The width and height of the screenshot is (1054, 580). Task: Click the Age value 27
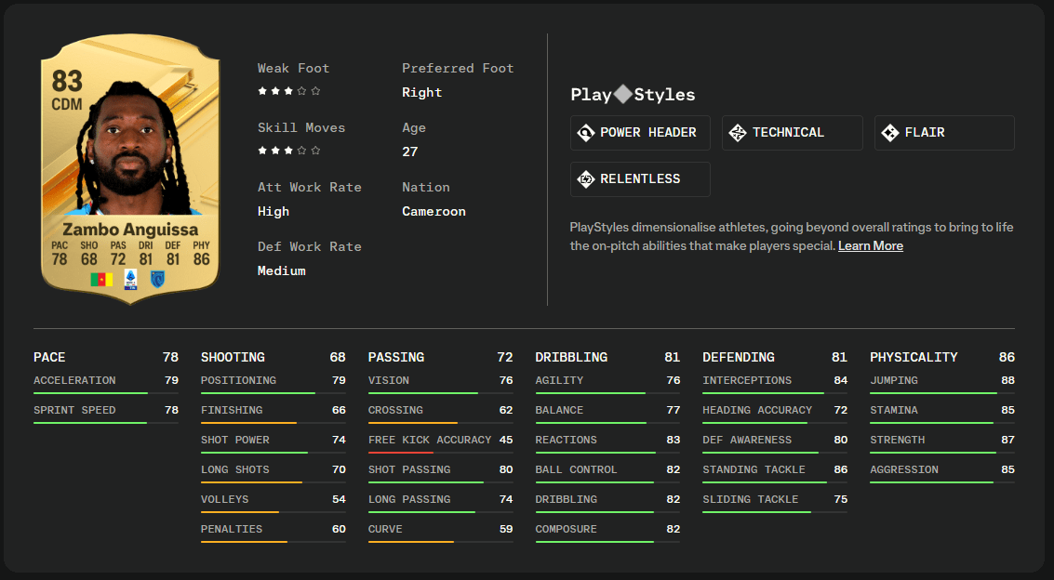pyautogui.click(x=410, y=152)
